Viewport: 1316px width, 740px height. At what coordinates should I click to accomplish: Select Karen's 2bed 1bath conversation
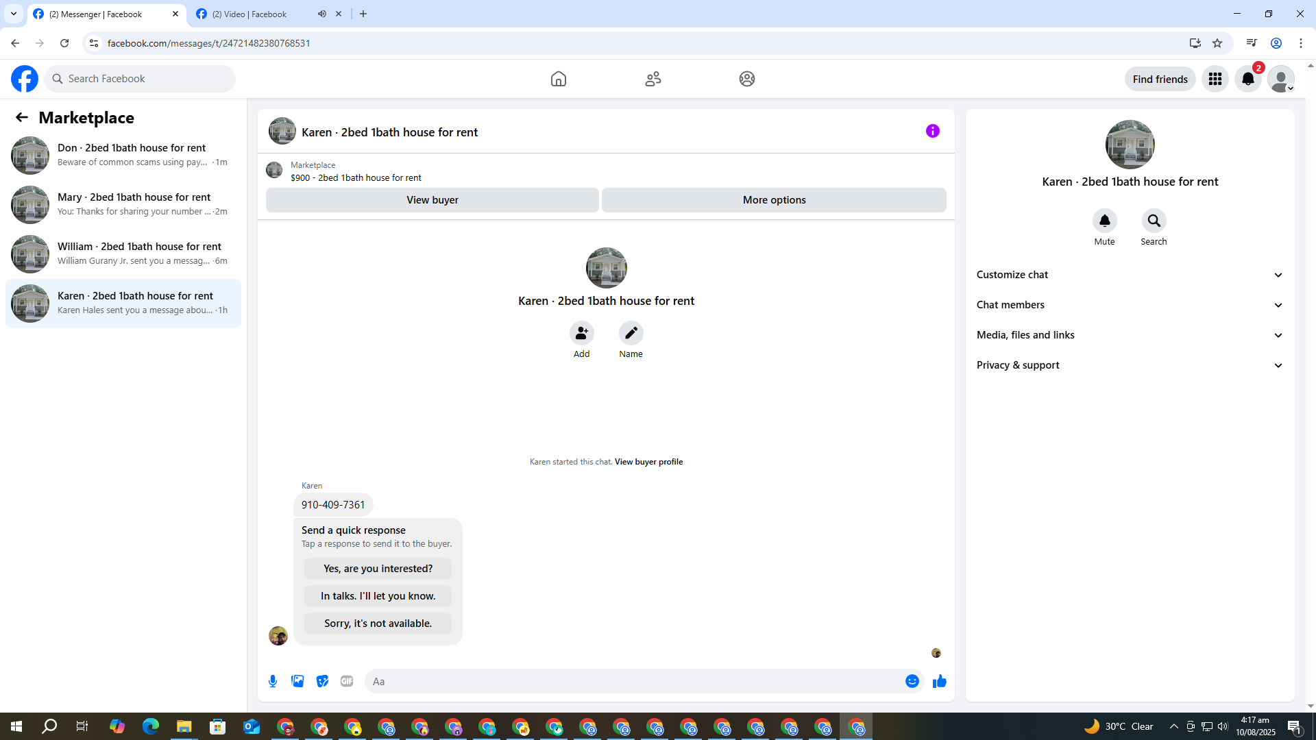tap(123, 303)
